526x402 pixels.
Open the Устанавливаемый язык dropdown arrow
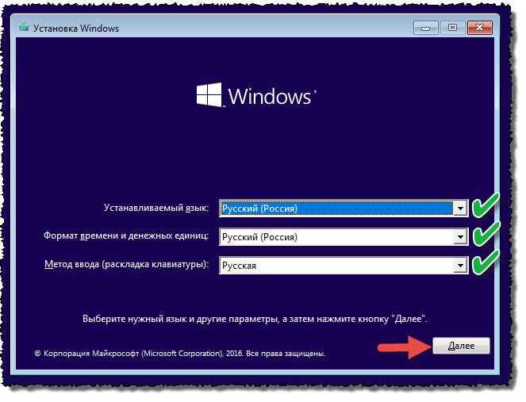pos(460,209)
